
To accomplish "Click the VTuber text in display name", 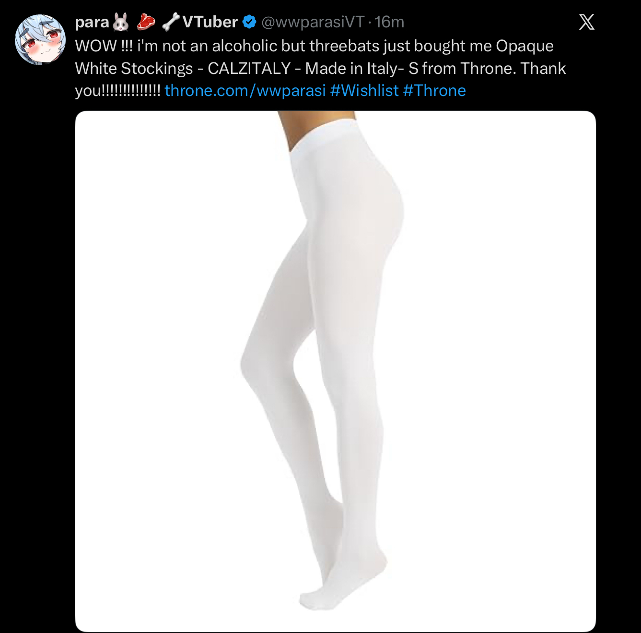I will (x=210, y=22).
